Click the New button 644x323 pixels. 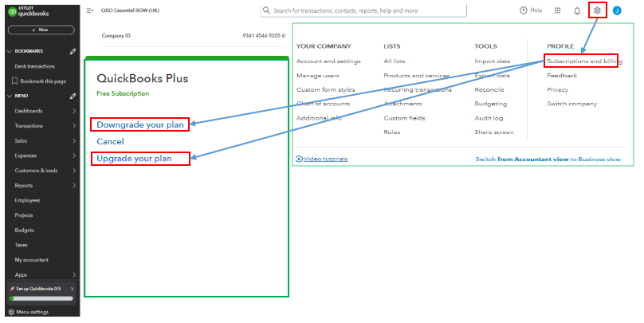coord(41,30)
